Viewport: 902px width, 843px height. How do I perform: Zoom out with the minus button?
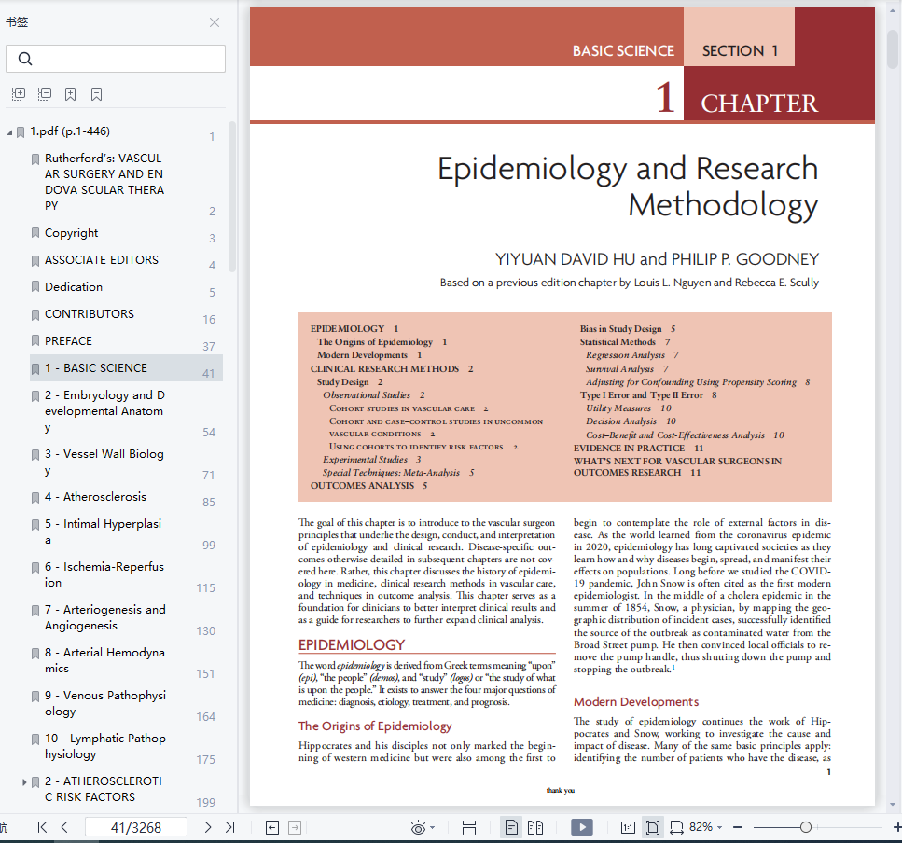[738, 827]
